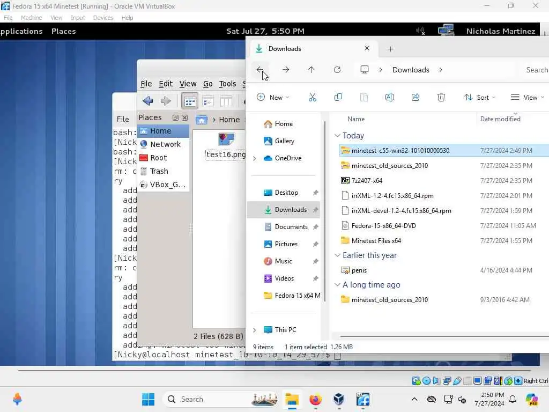This screenshot has height=412, width=549.
Task: Click the Delete trash icon in Explorer
Action: pos(441,97)
